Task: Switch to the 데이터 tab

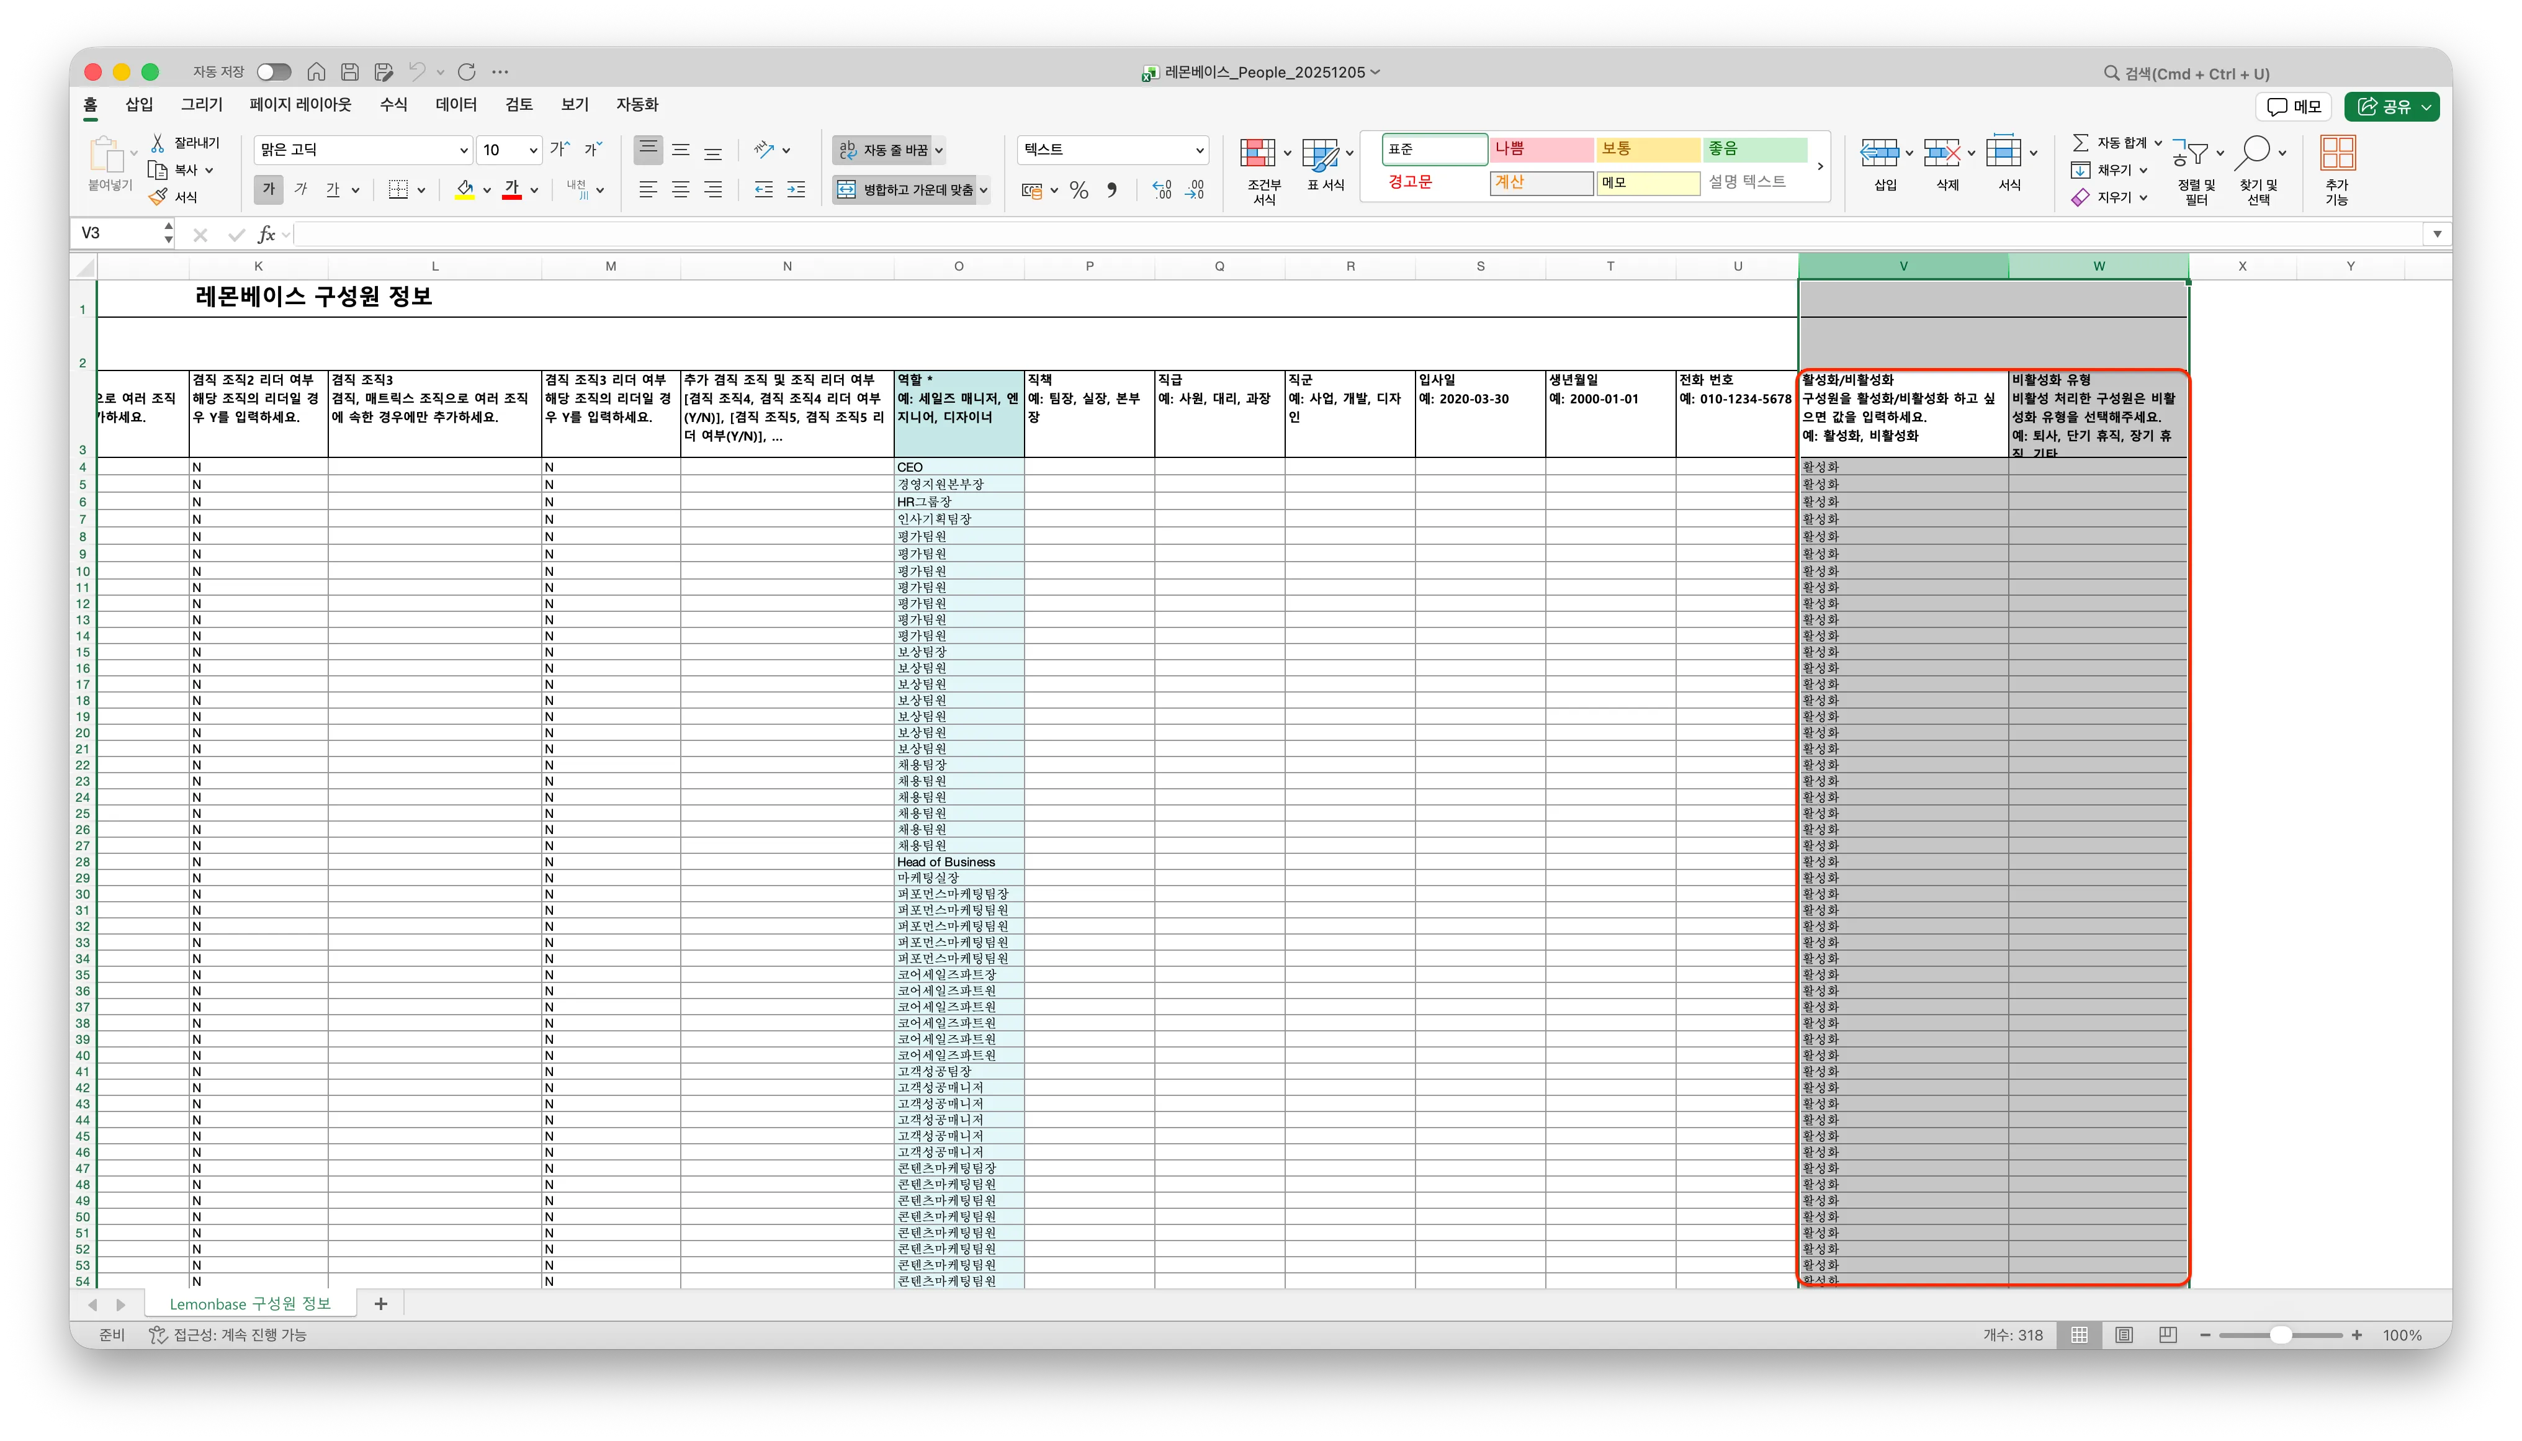Action: pos(455,105)
